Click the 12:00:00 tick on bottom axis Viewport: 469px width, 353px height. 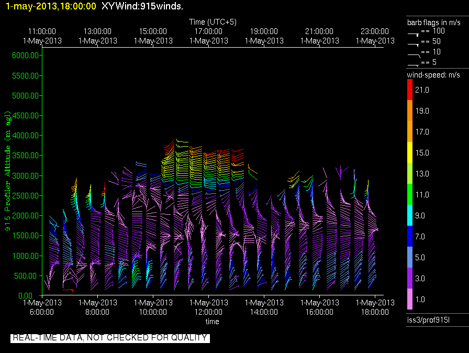pyautogui.click(x=208, y=312)
